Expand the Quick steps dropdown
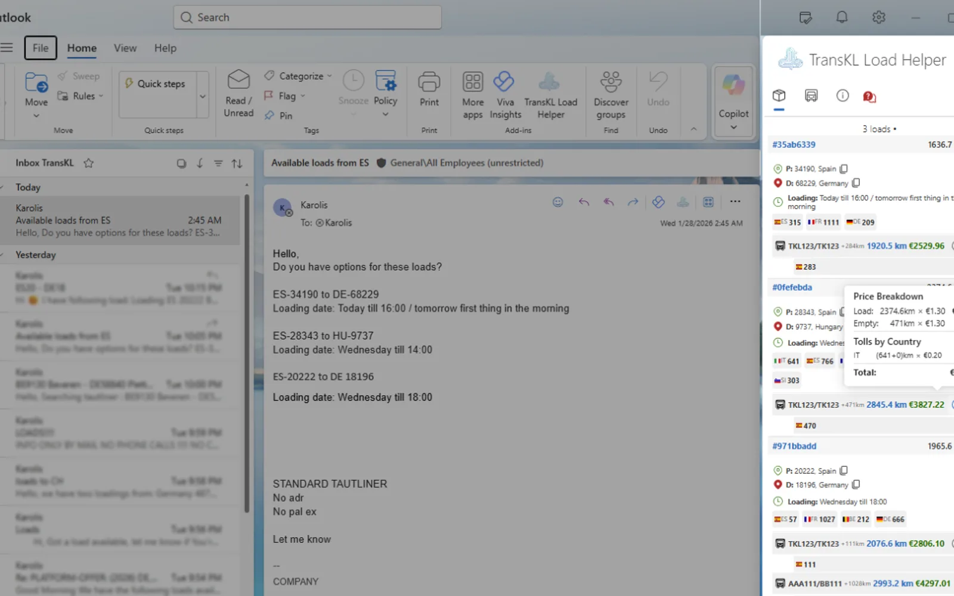Screen dimensions: 954x596 [x=203, y=96]
